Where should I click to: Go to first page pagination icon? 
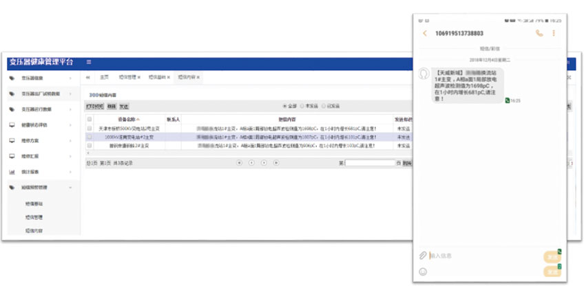[240, 163]
